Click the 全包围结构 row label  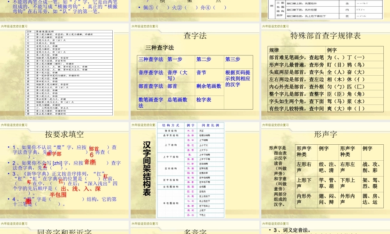click(171, 187)
